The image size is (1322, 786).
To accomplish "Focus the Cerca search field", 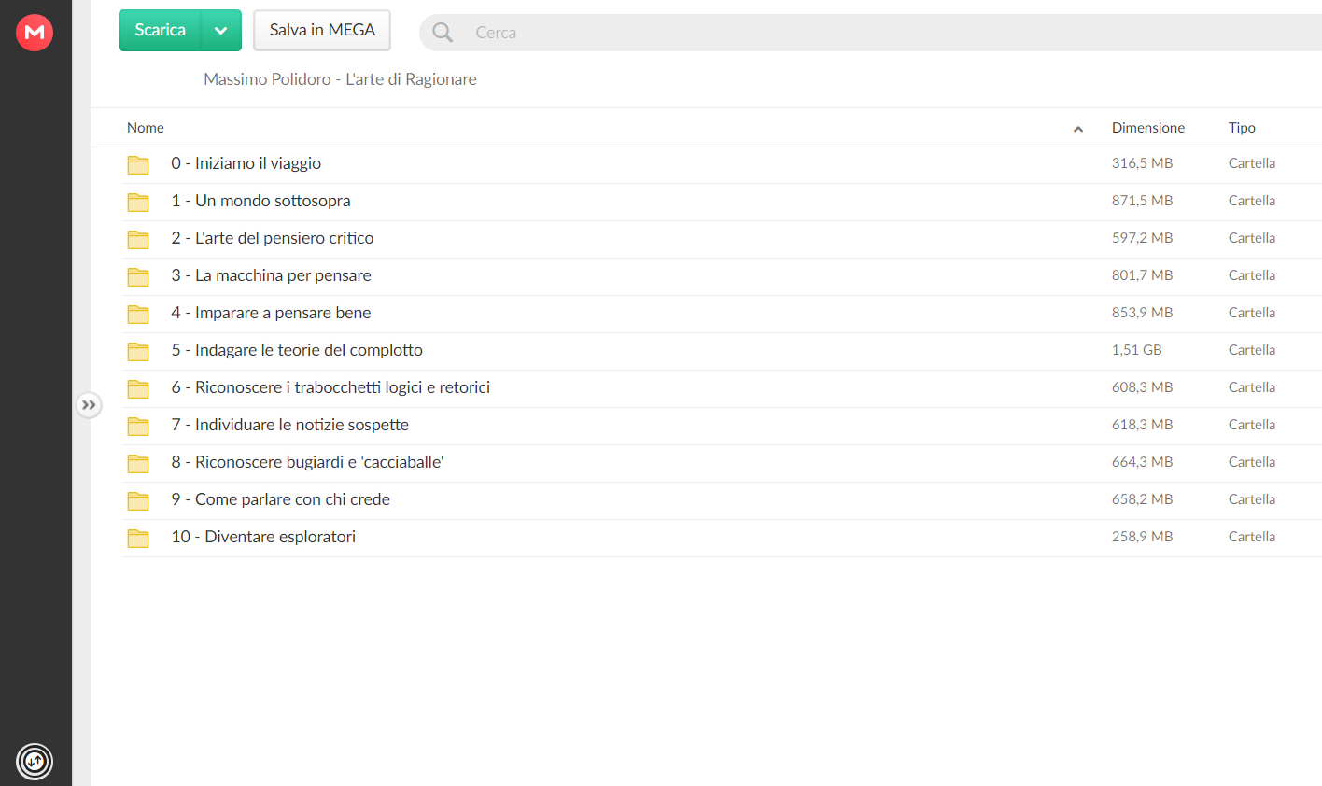I will (887, 33).
